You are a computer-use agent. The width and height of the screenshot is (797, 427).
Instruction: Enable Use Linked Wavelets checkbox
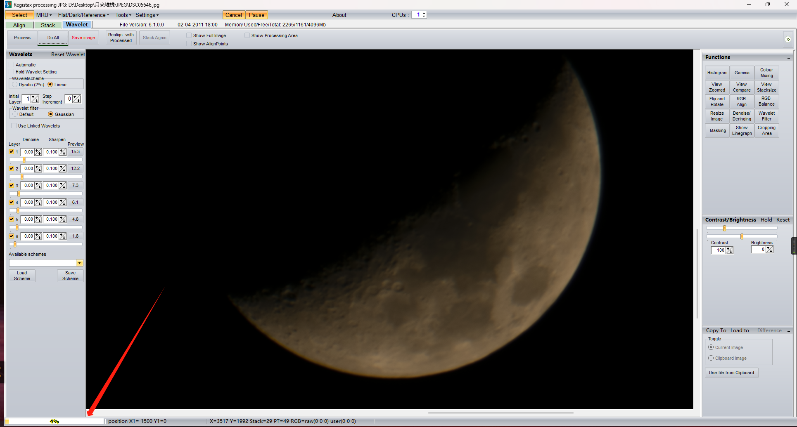pos(14,126)
